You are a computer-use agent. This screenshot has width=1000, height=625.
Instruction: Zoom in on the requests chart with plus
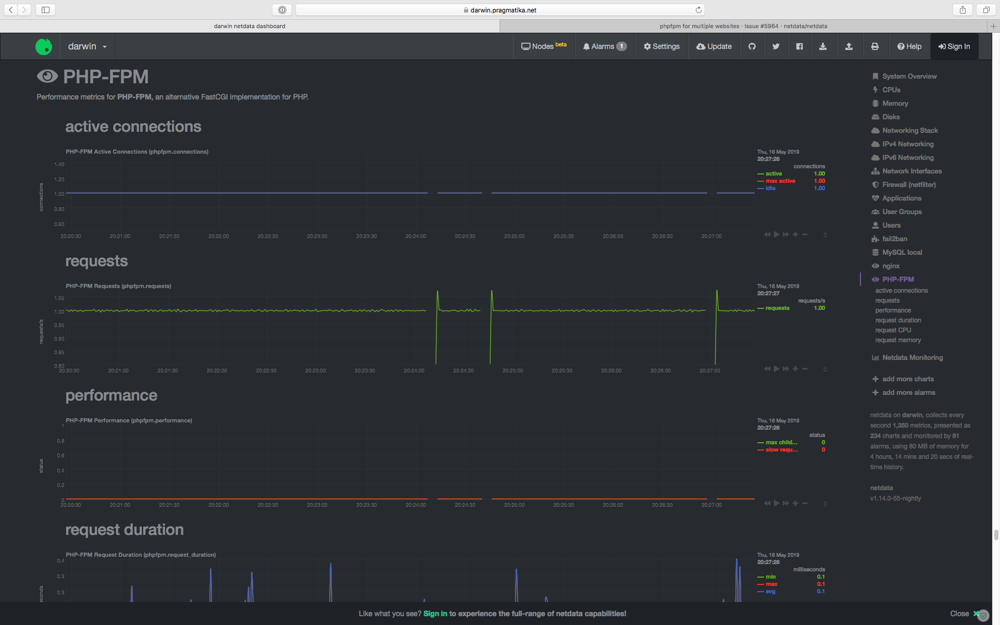click(x=795, y=369)
